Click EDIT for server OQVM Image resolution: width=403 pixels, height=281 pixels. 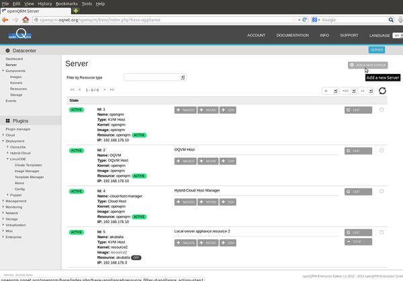[358, 151]
